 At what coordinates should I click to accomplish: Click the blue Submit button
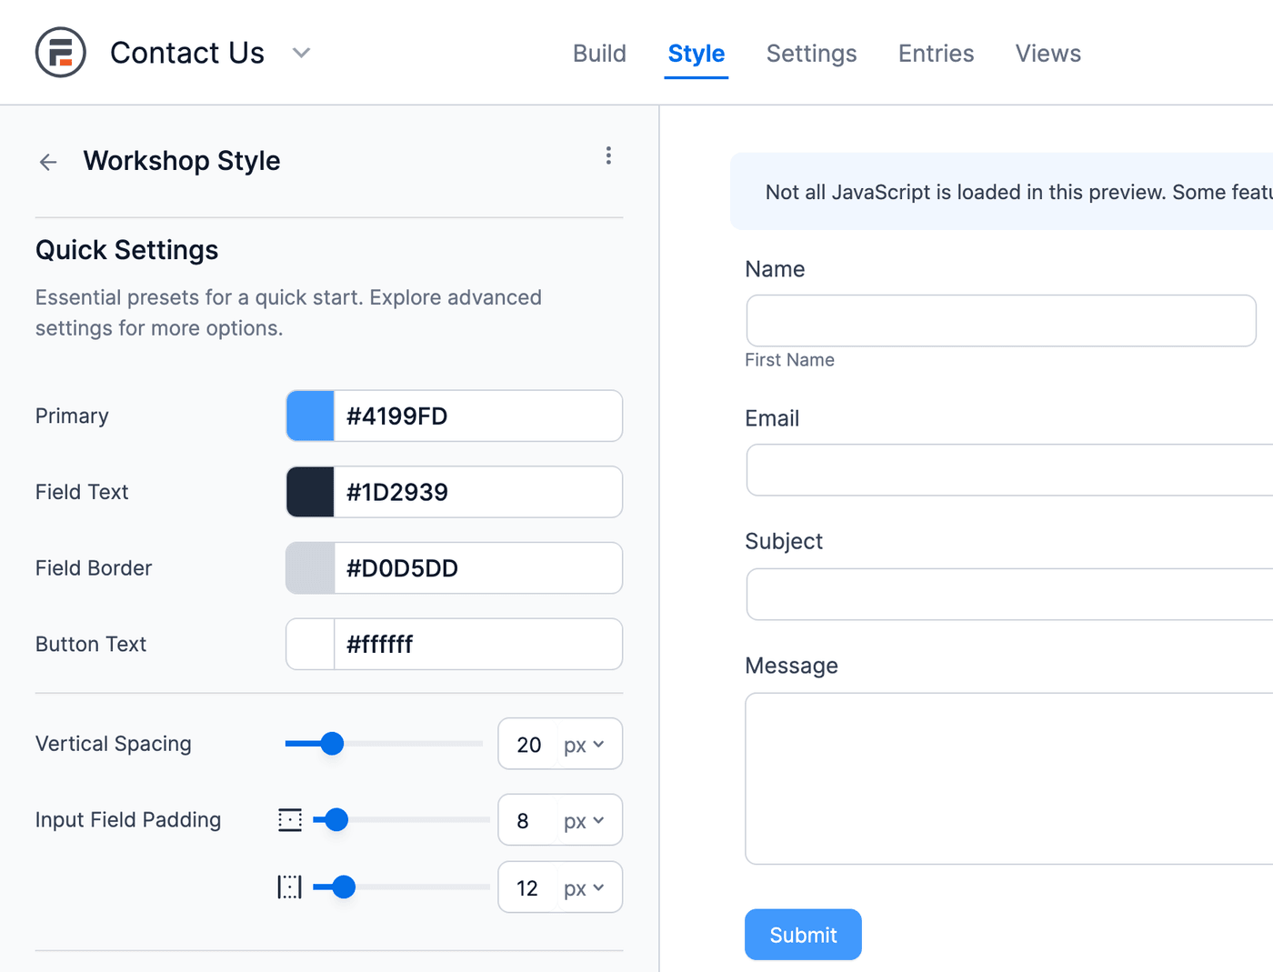[x=803, y=935]
